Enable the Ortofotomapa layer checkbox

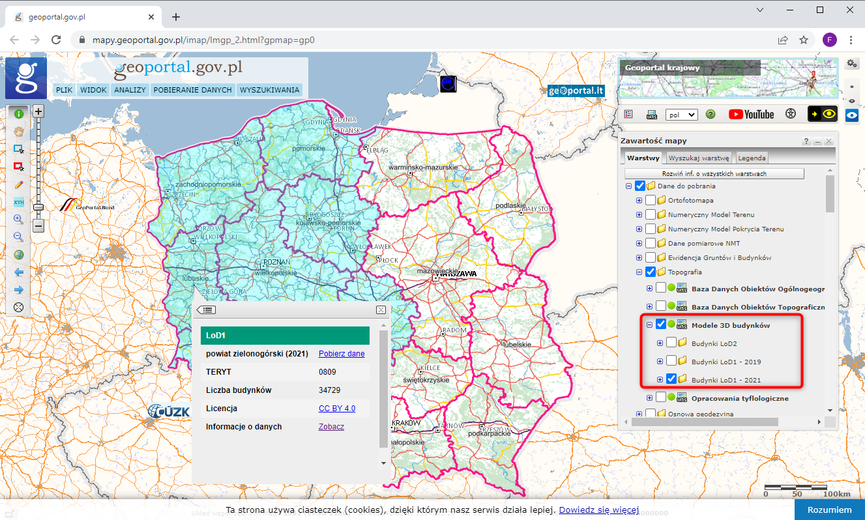tap(651, 201)
